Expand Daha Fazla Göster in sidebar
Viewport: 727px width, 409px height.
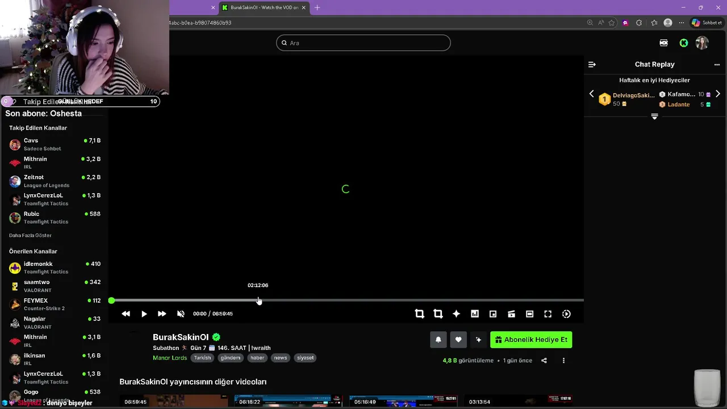pyautogui.click(x=30, y=235)
